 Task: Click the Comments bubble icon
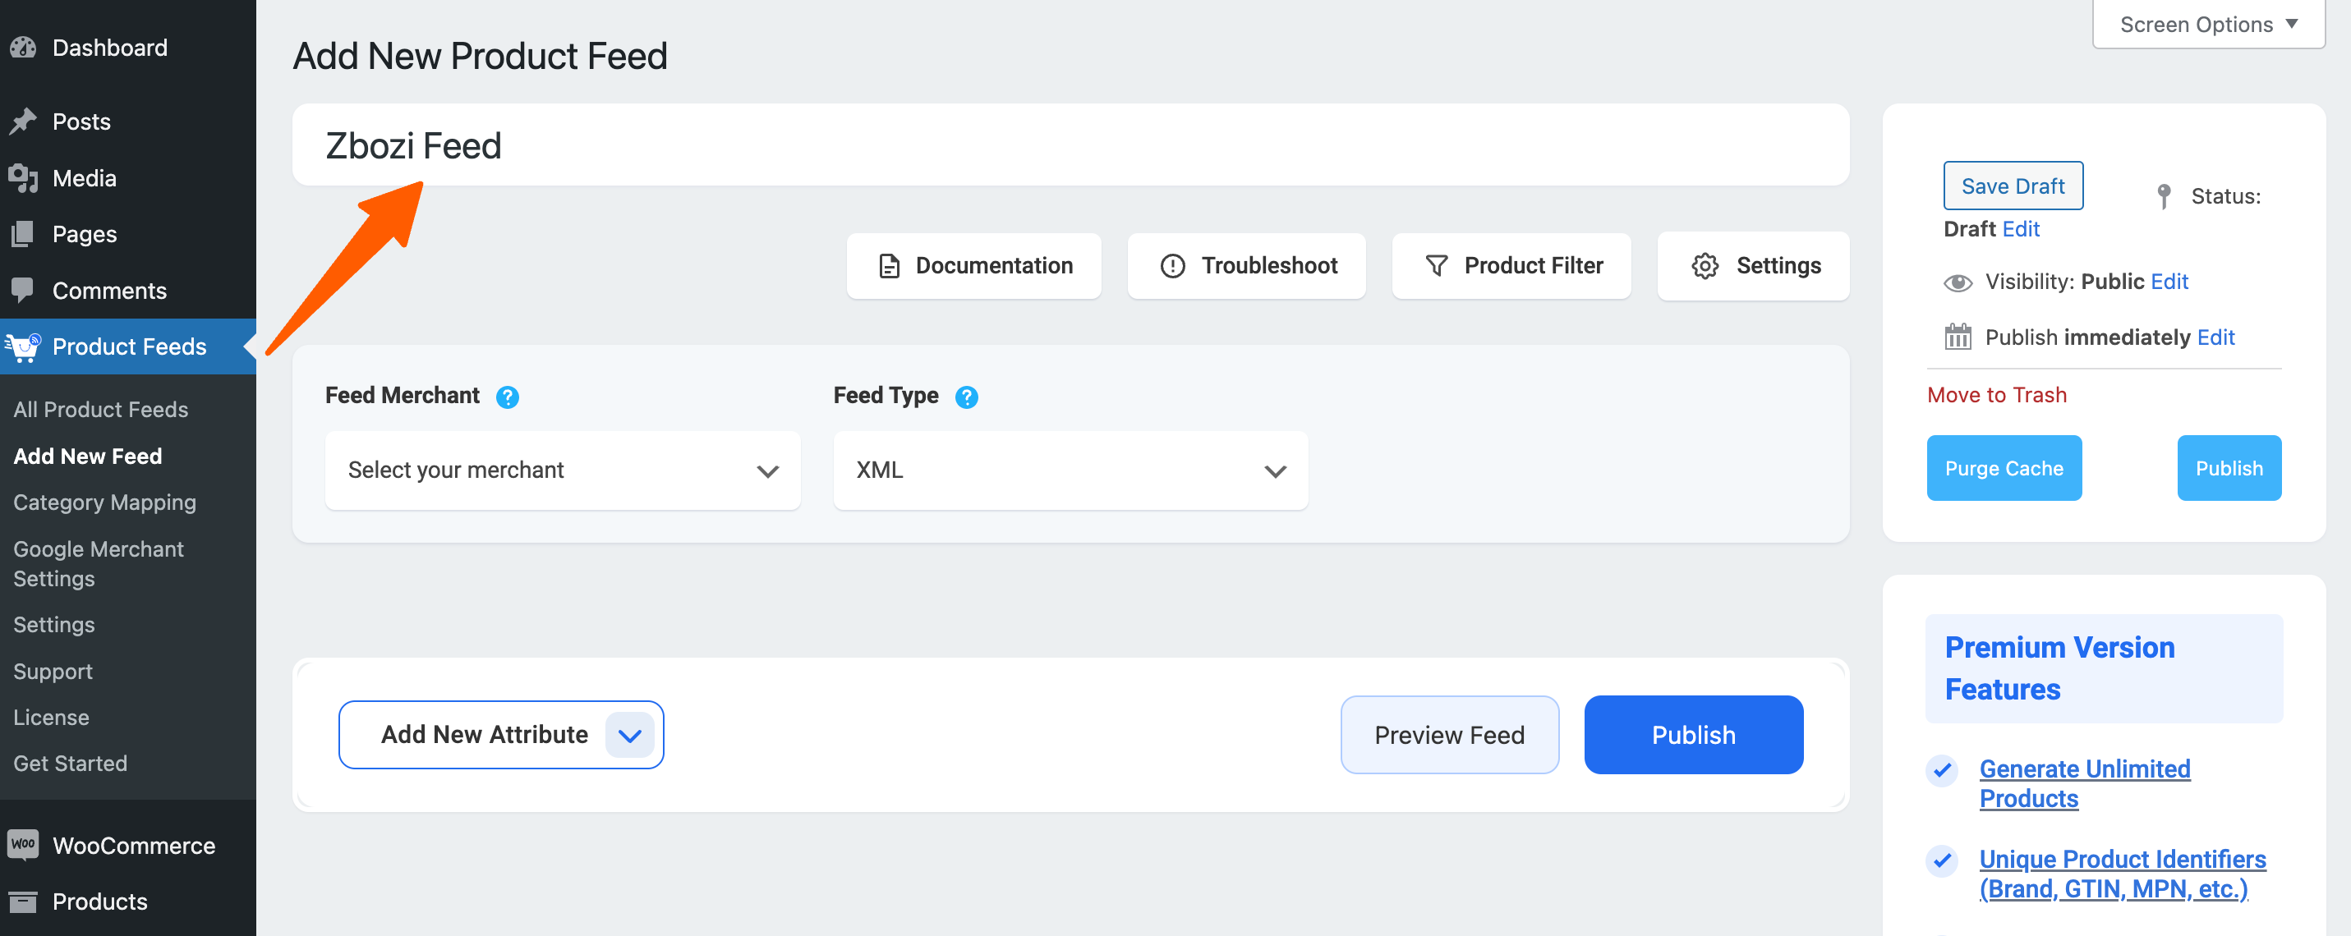(x=23, y=290)
